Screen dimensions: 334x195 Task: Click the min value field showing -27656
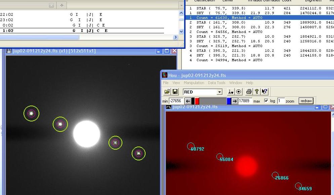pos(176,101)
